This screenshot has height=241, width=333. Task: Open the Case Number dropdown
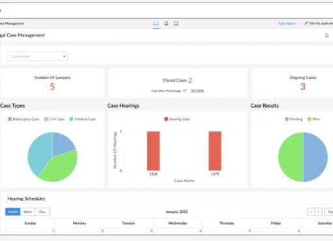point(37,56)
